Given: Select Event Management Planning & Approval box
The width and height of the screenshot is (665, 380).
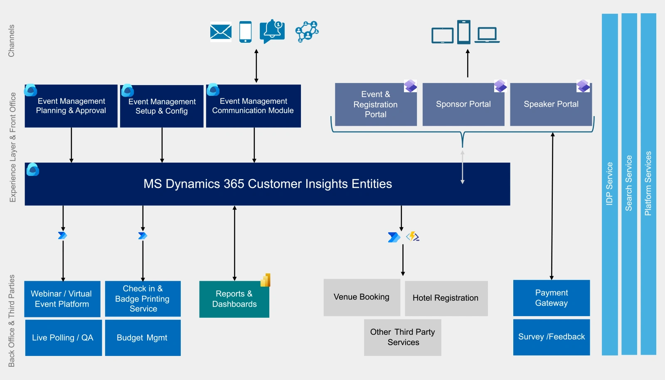Looking at the screenshot, I should click(x=71, y=106).
